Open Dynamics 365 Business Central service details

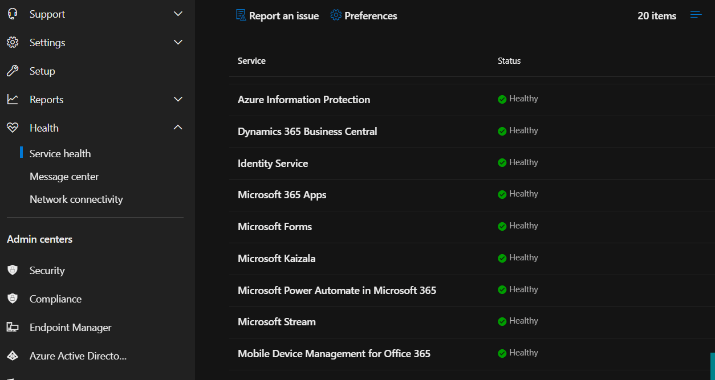(307, 132)
